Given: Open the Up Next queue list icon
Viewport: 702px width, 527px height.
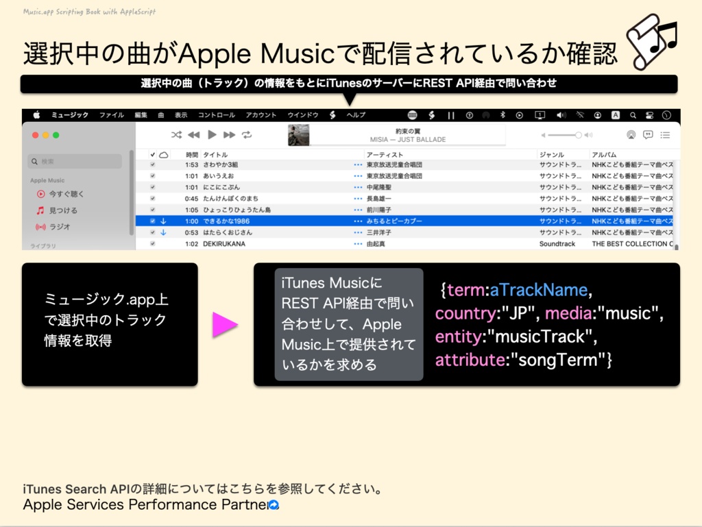Looking at the screenshot, I should click(x=666, y=135).
